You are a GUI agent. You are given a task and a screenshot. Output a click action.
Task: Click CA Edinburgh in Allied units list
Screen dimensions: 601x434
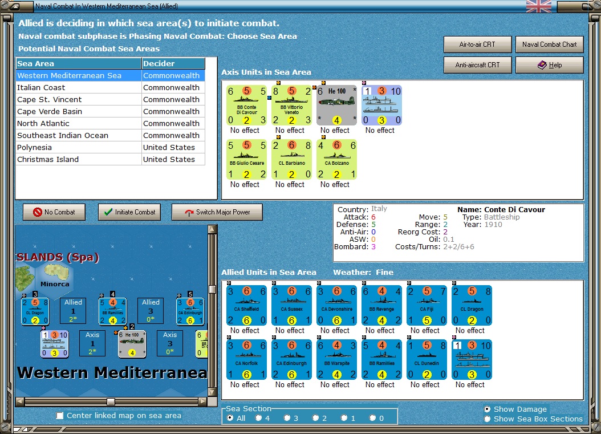click(292, 360)
